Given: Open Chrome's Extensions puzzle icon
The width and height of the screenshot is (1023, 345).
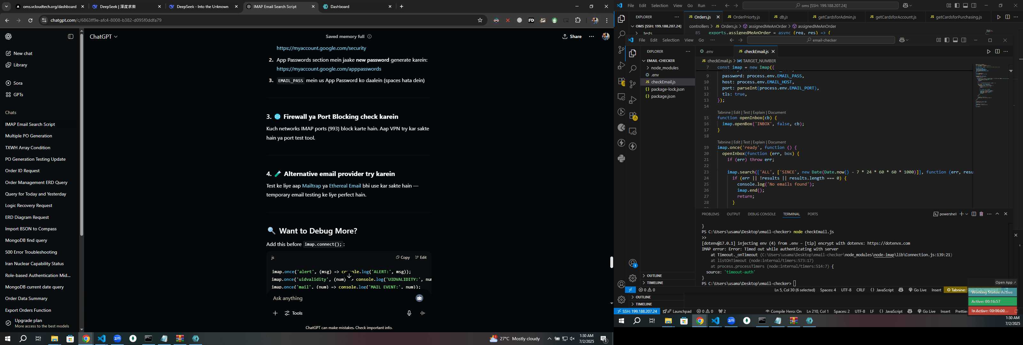Looking at the screenshot, I should (578, 20).
